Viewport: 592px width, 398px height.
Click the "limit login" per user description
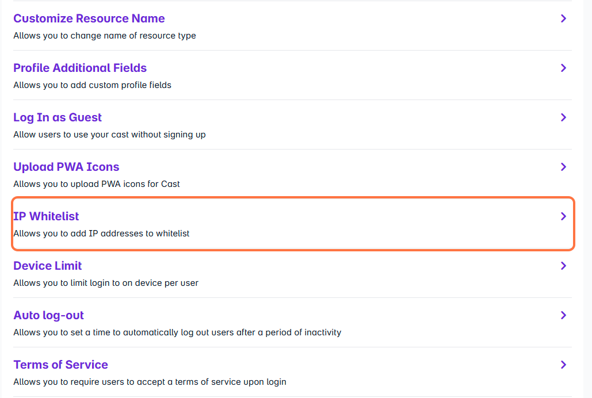click(x=106, y=283)
